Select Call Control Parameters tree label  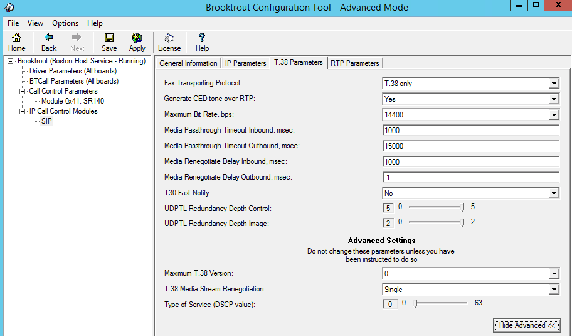click(63, 91)
